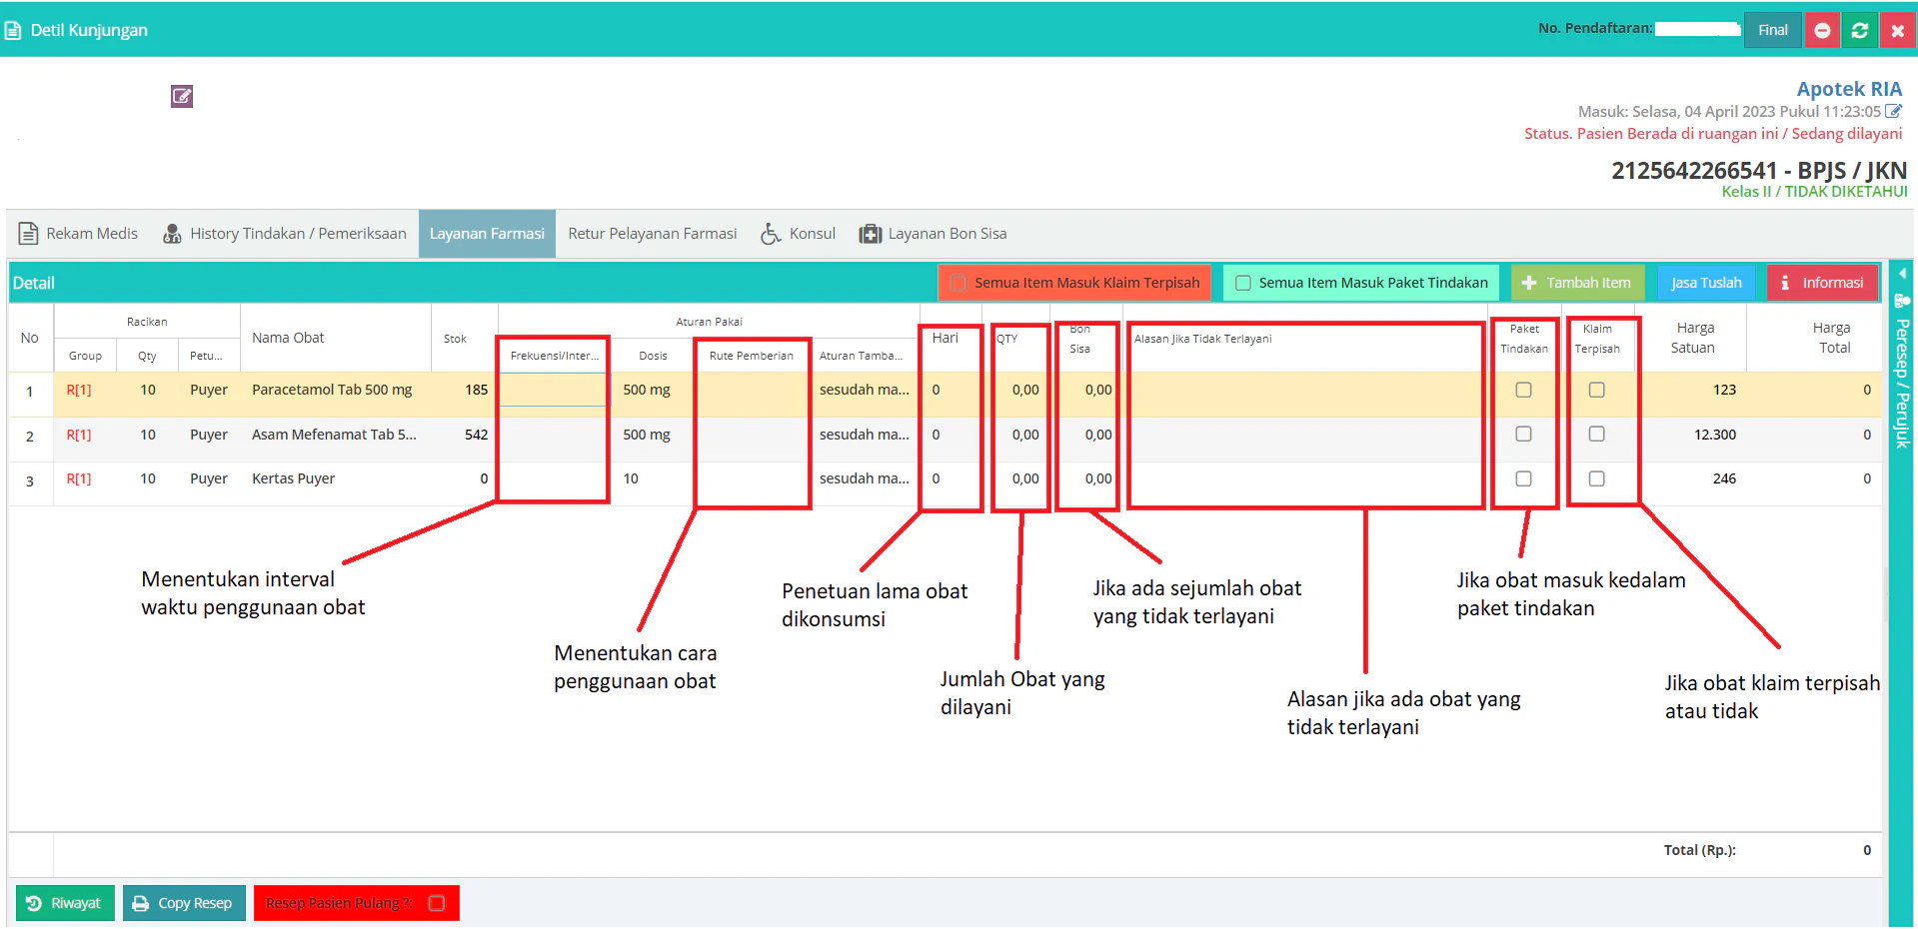Click the edit patient icon near top-left
The height and width of the screenshot is (929, 1918).
[x=182, y=96]
